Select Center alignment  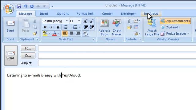coord(71,33)
